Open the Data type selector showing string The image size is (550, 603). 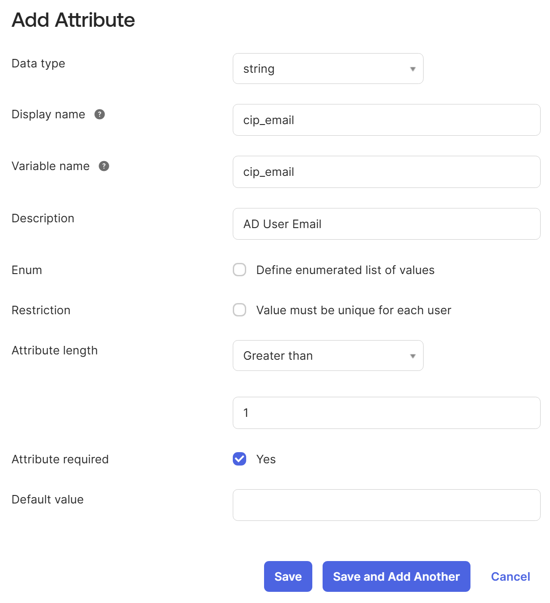(327, 68)
